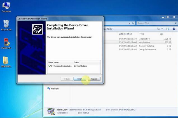Select the Security Catalog file row

[x=138, y=46]
